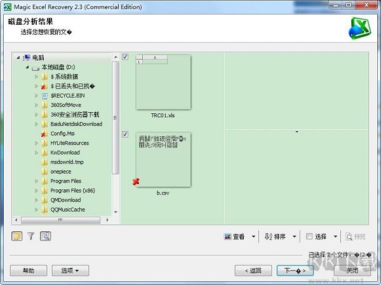
Task: Click the red-cross folder icon of $ 已丢失和已找
Action: tap(44, 86)
